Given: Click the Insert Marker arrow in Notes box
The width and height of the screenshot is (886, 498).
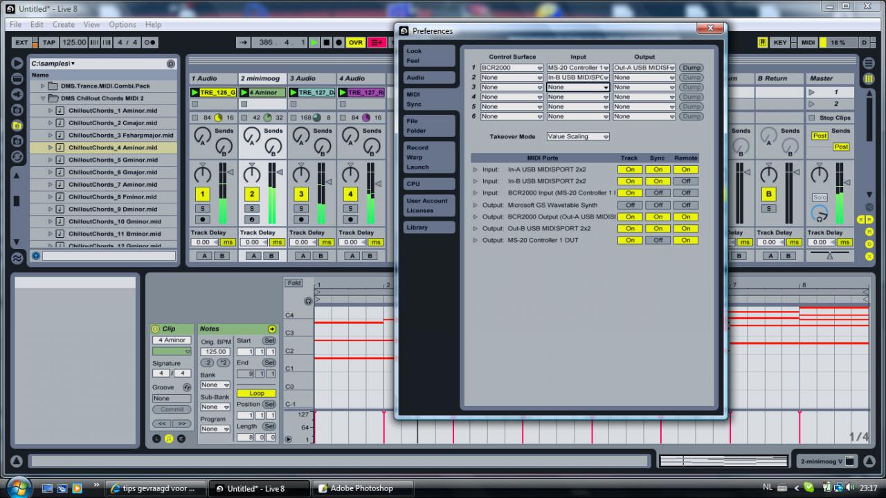Looking at the screenshot, I should (x=272, y=329).
